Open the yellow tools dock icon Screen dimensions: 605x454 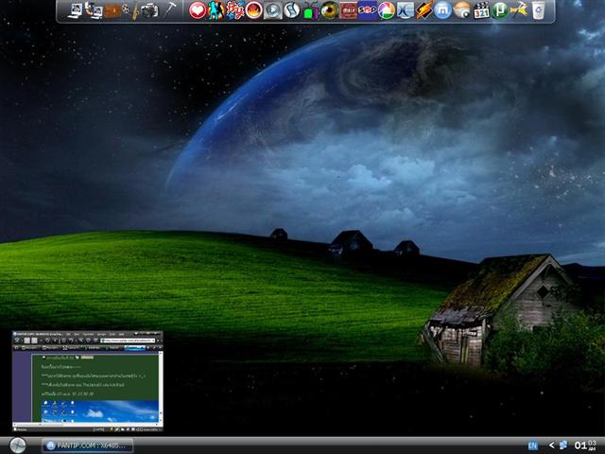click(x=519, y=10)
